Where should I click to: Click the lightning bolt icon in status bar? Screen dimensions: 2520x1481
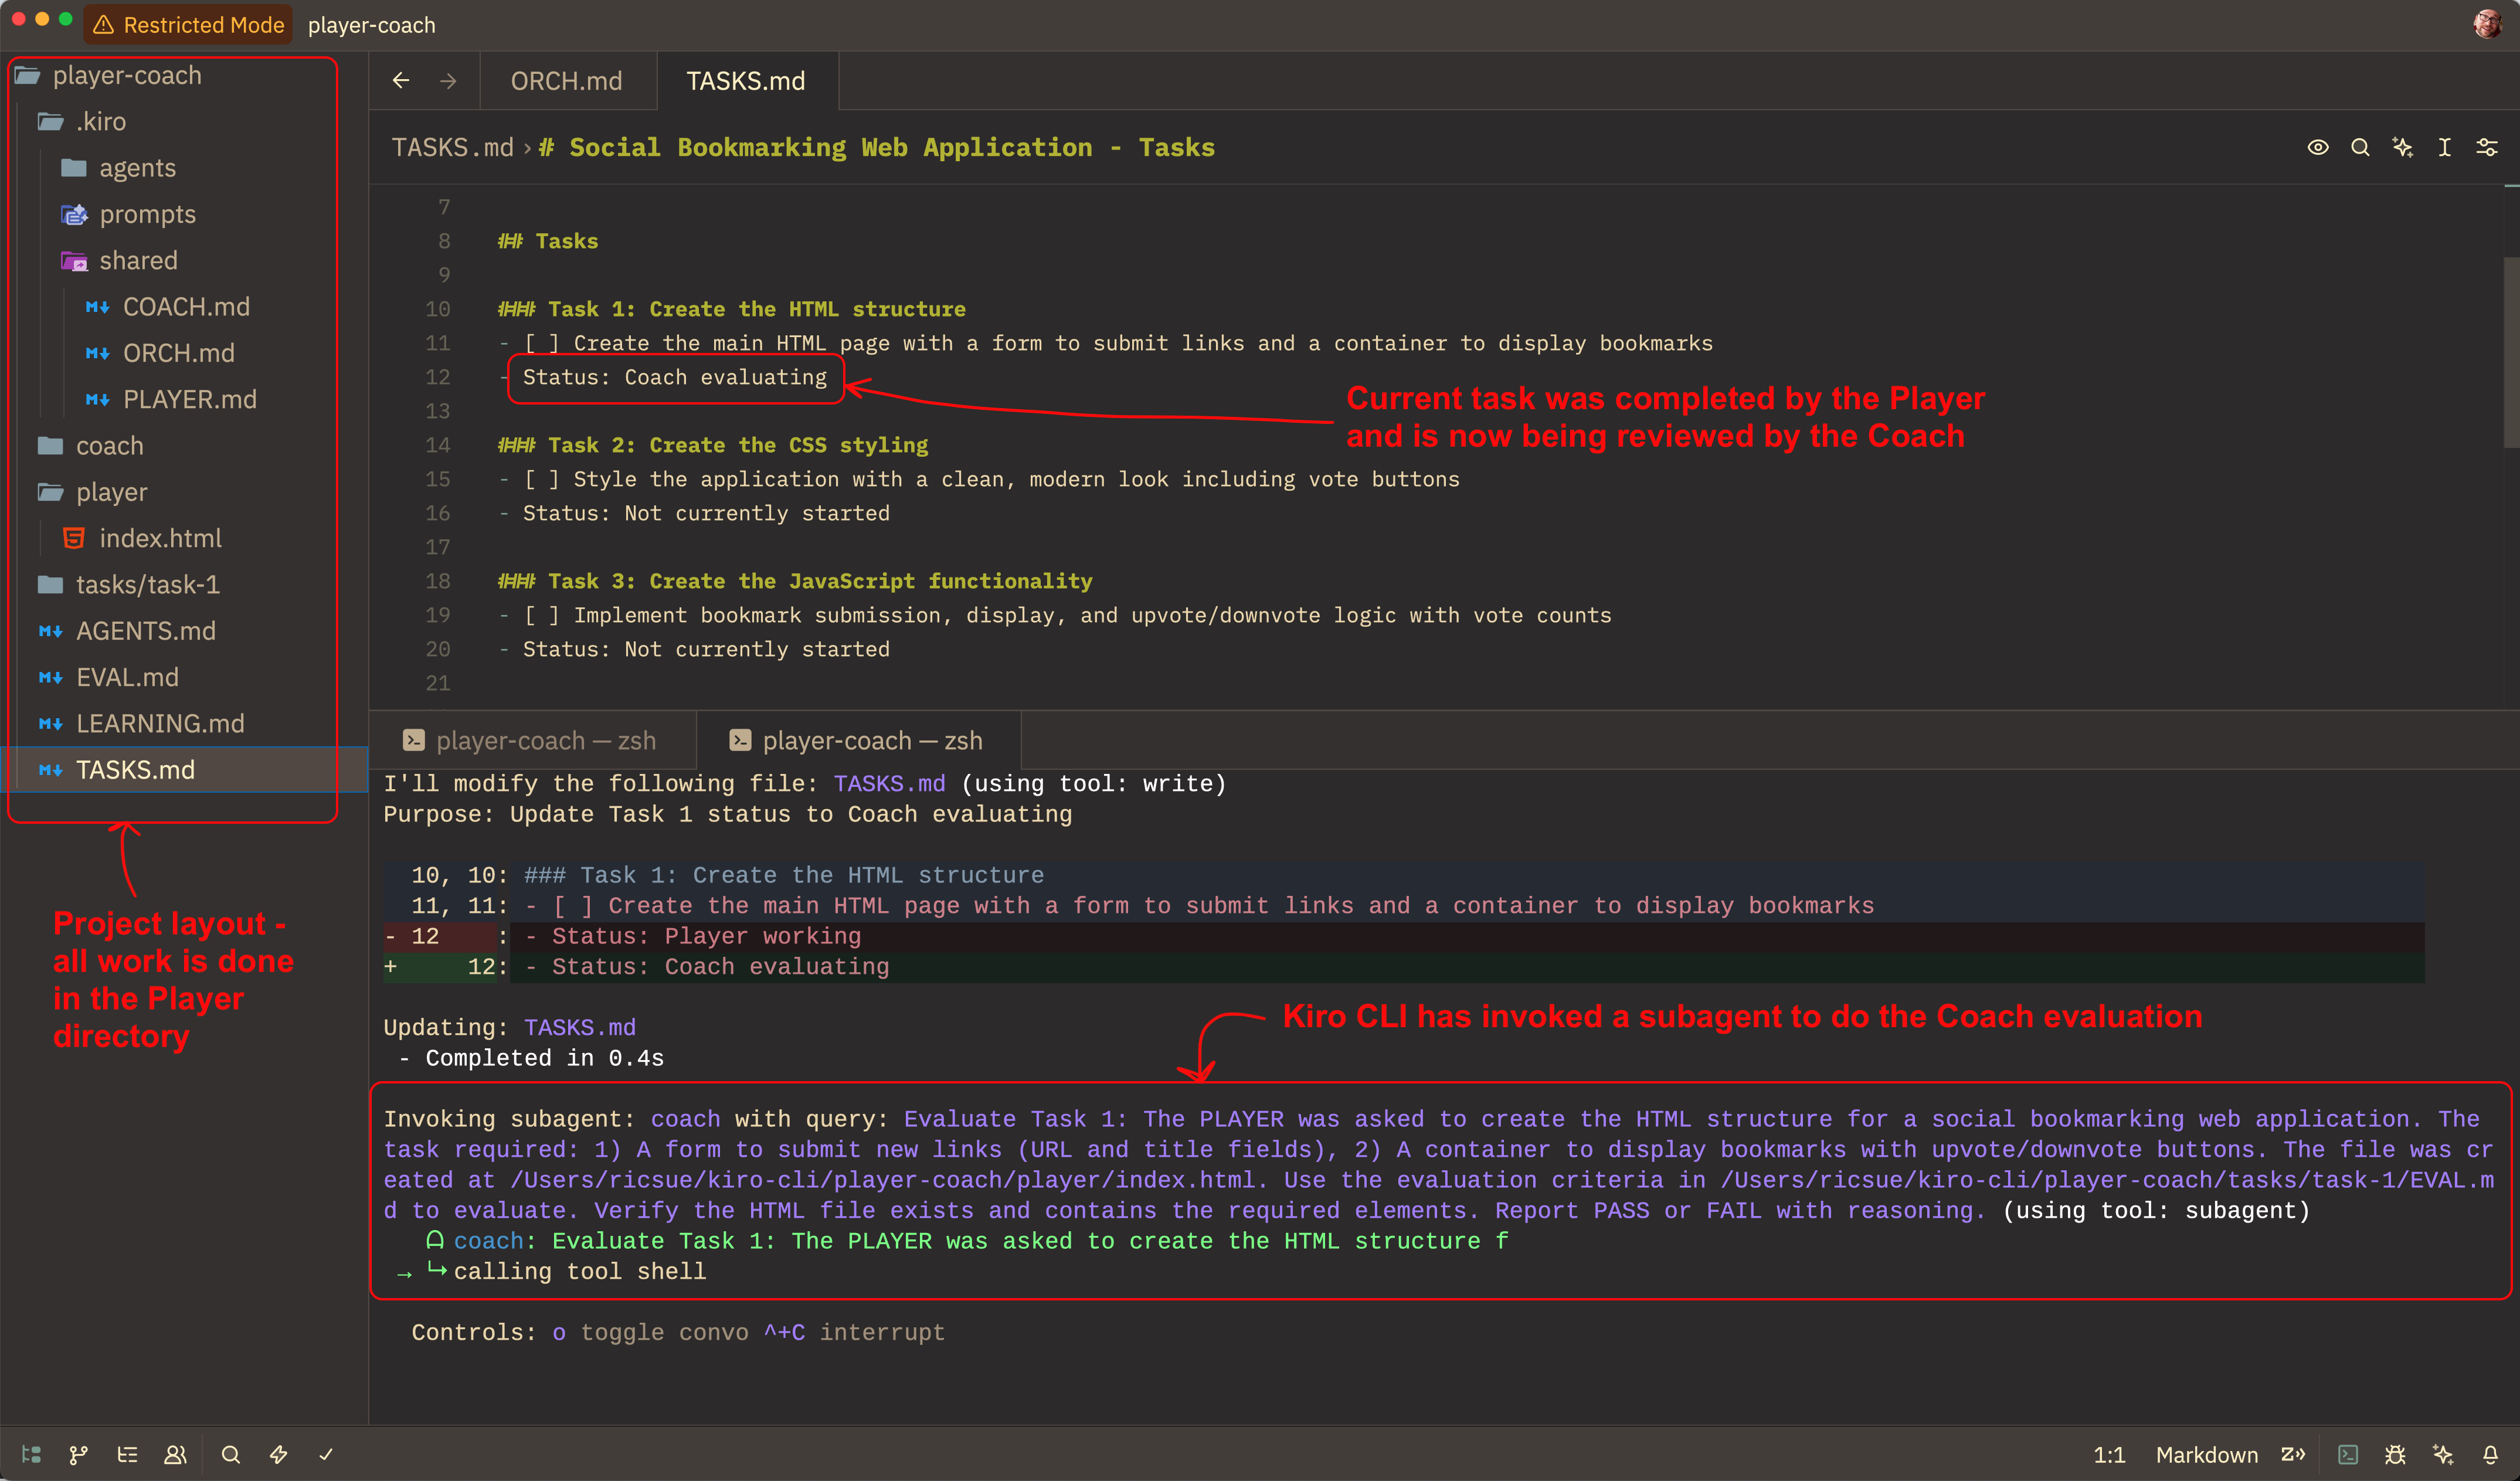279,1454
